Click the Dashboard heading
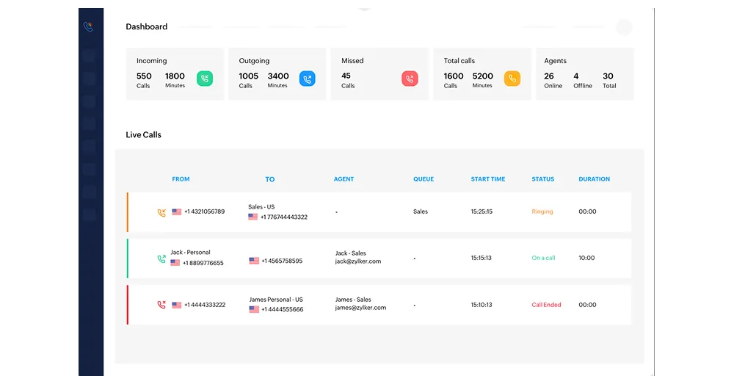 [147, 26]
